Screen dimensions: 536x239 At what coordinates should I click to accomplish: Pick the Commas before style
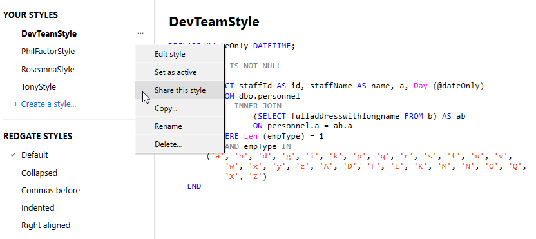tap(51, 191)
